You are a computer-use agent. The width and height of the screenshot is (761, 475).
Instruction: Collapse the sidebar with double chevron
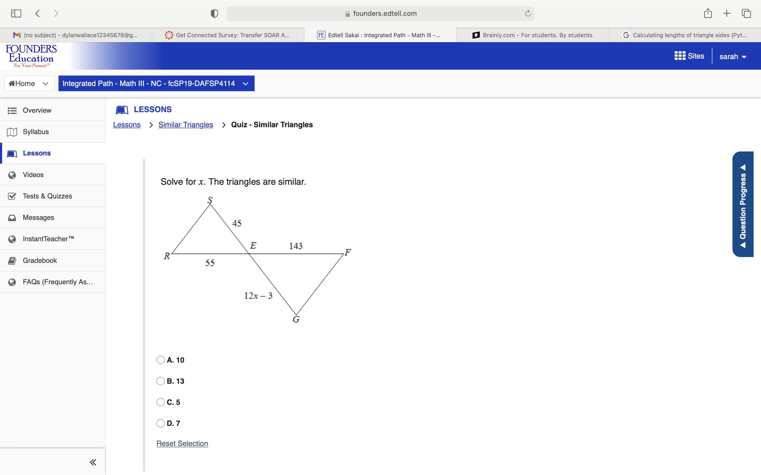tap(93, 462)
